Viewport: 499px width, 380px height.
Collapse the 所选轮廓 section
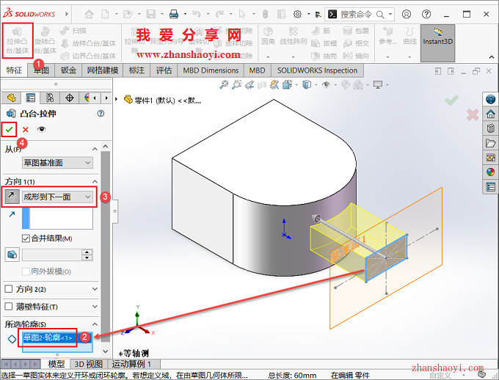click(x=95, y=324)
